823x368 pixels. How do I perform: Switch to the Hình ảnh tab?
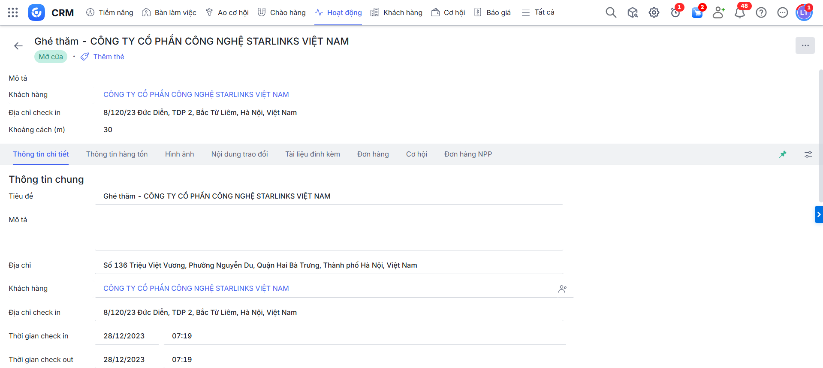(179, 154)
